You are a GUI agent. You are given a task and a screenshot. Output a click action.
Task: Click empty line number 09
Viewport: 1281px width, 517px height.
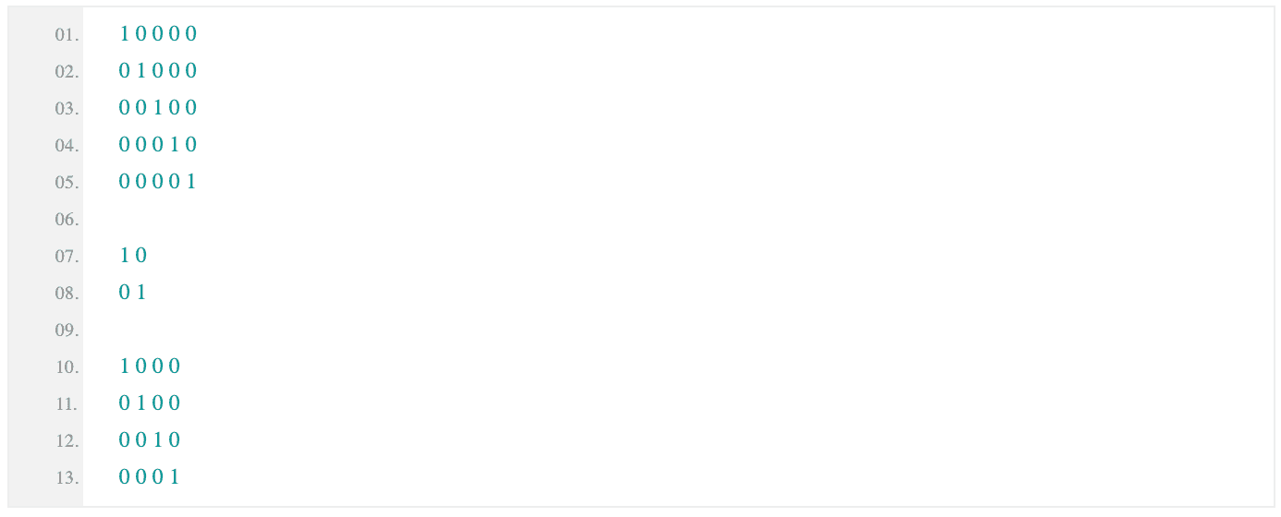pyautogui.click(x=67, y=331)
